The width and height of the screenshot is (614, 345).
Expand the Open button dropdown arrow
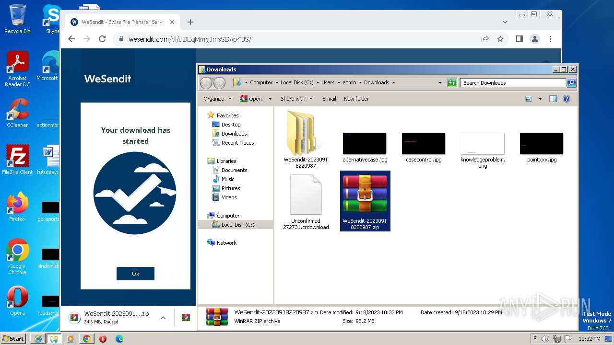[x=270, y=99]
